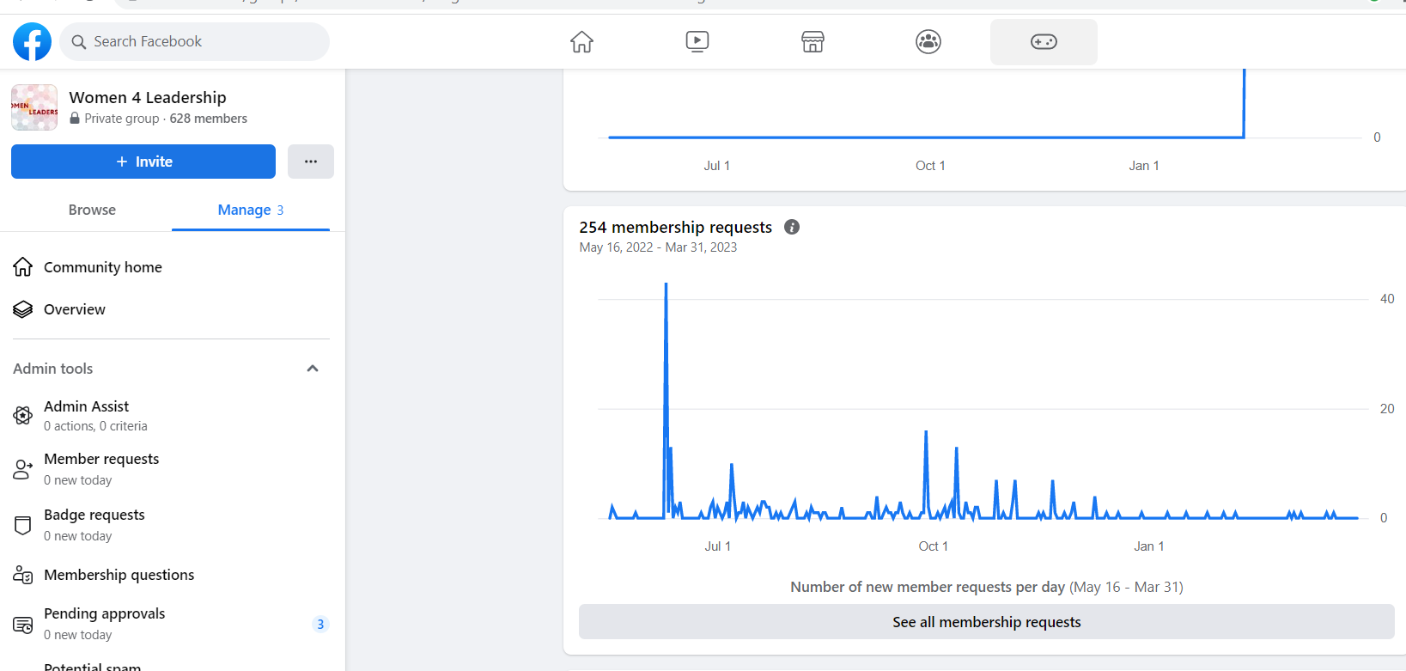Collapse the Admin tools section
Image resolution: width=1406 pixels, height=671 pixels.
pos(313,369)
